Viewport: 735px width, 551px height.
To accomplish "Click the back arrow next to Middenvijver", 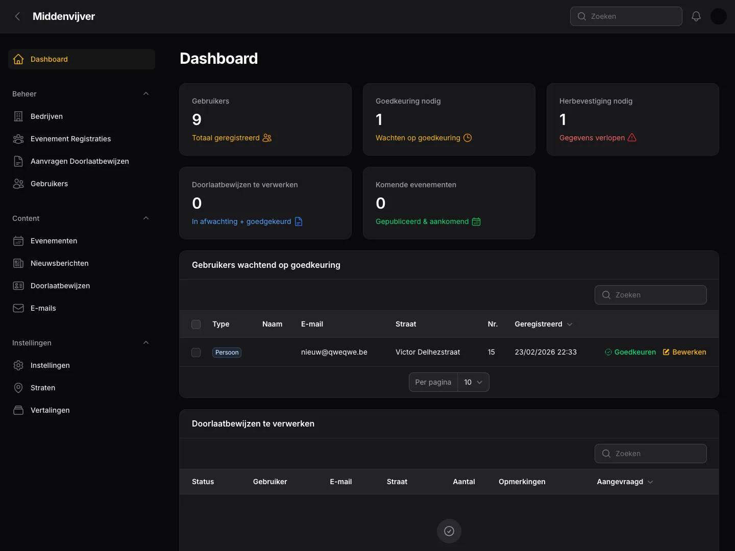I will coord(18,16).
